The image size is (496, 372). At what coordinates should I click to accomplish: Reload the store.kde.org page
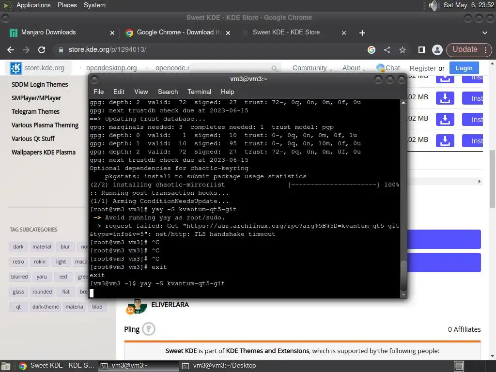click(42, 50)
